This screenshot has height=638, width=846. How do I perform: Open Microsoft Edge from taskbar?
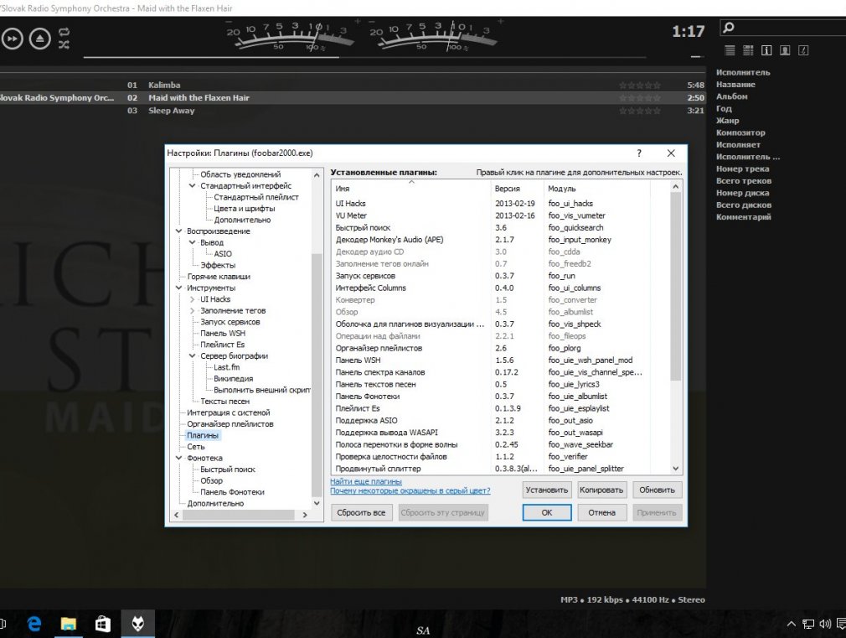[34, 624]
